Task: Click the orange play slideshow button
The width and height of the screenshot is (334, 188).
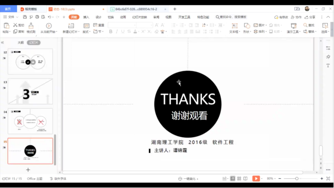Action: point(256,179)
